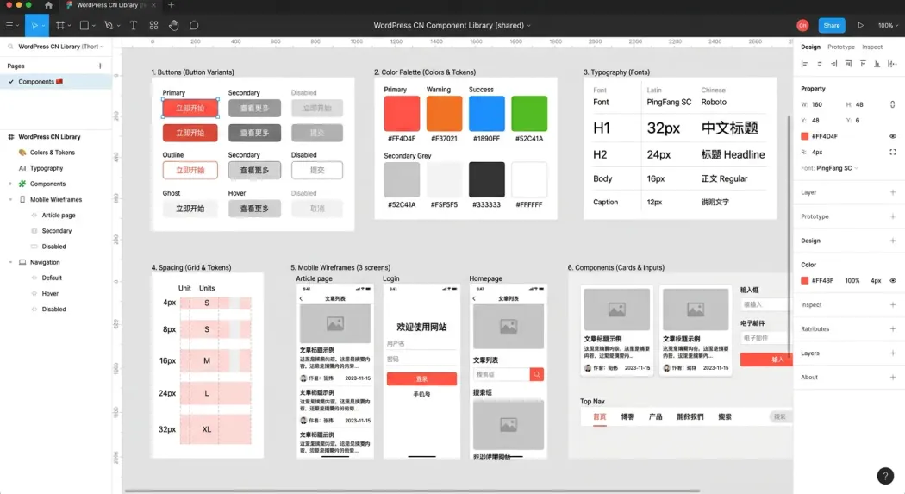Select the orange Warning palette swatch

(x=445, y=114)
